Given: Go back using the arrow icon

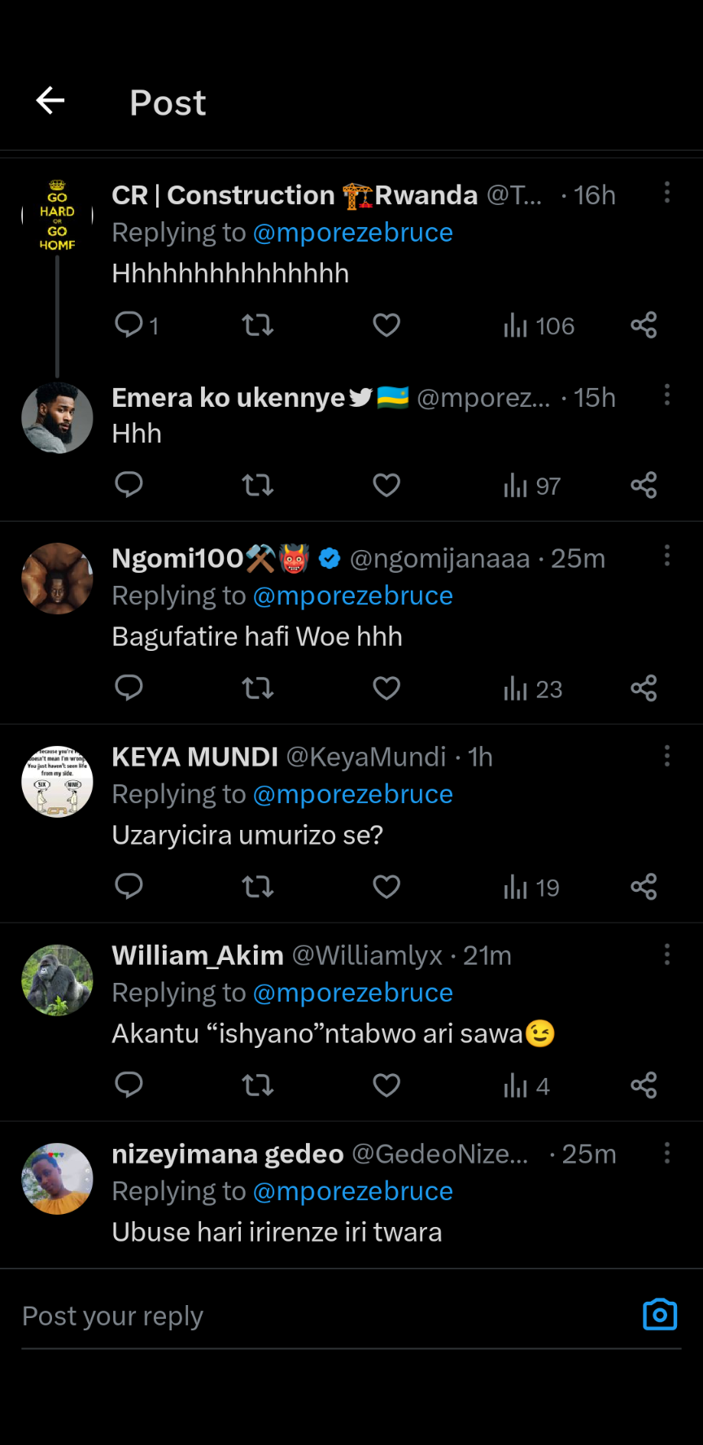Looking at the screenshot, I should pos(50,101).
